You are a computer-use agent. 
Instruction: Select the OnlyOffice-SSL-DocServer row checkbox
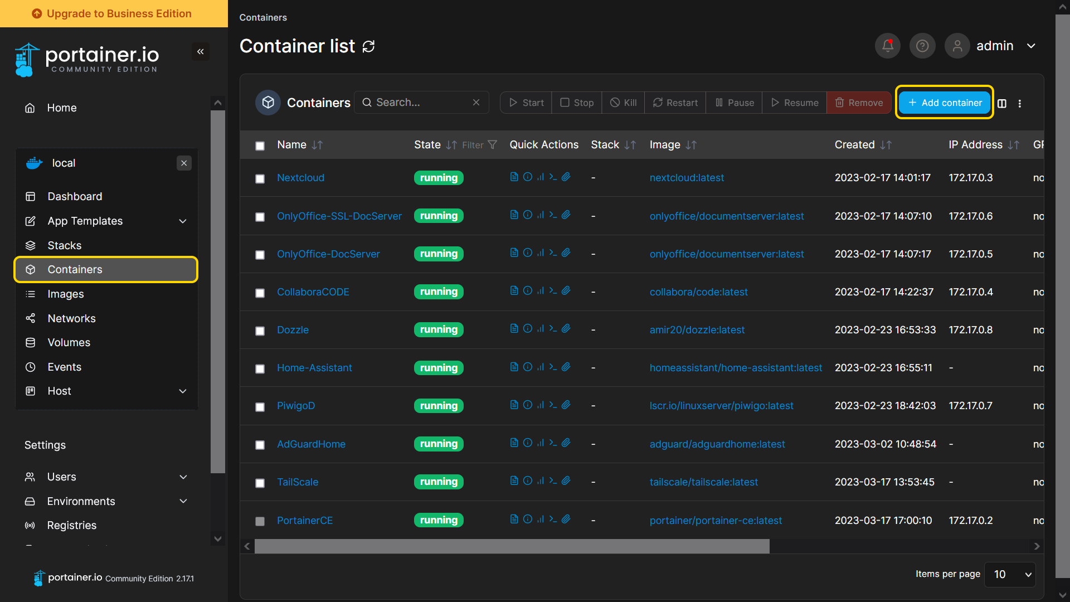pos(260,217)
